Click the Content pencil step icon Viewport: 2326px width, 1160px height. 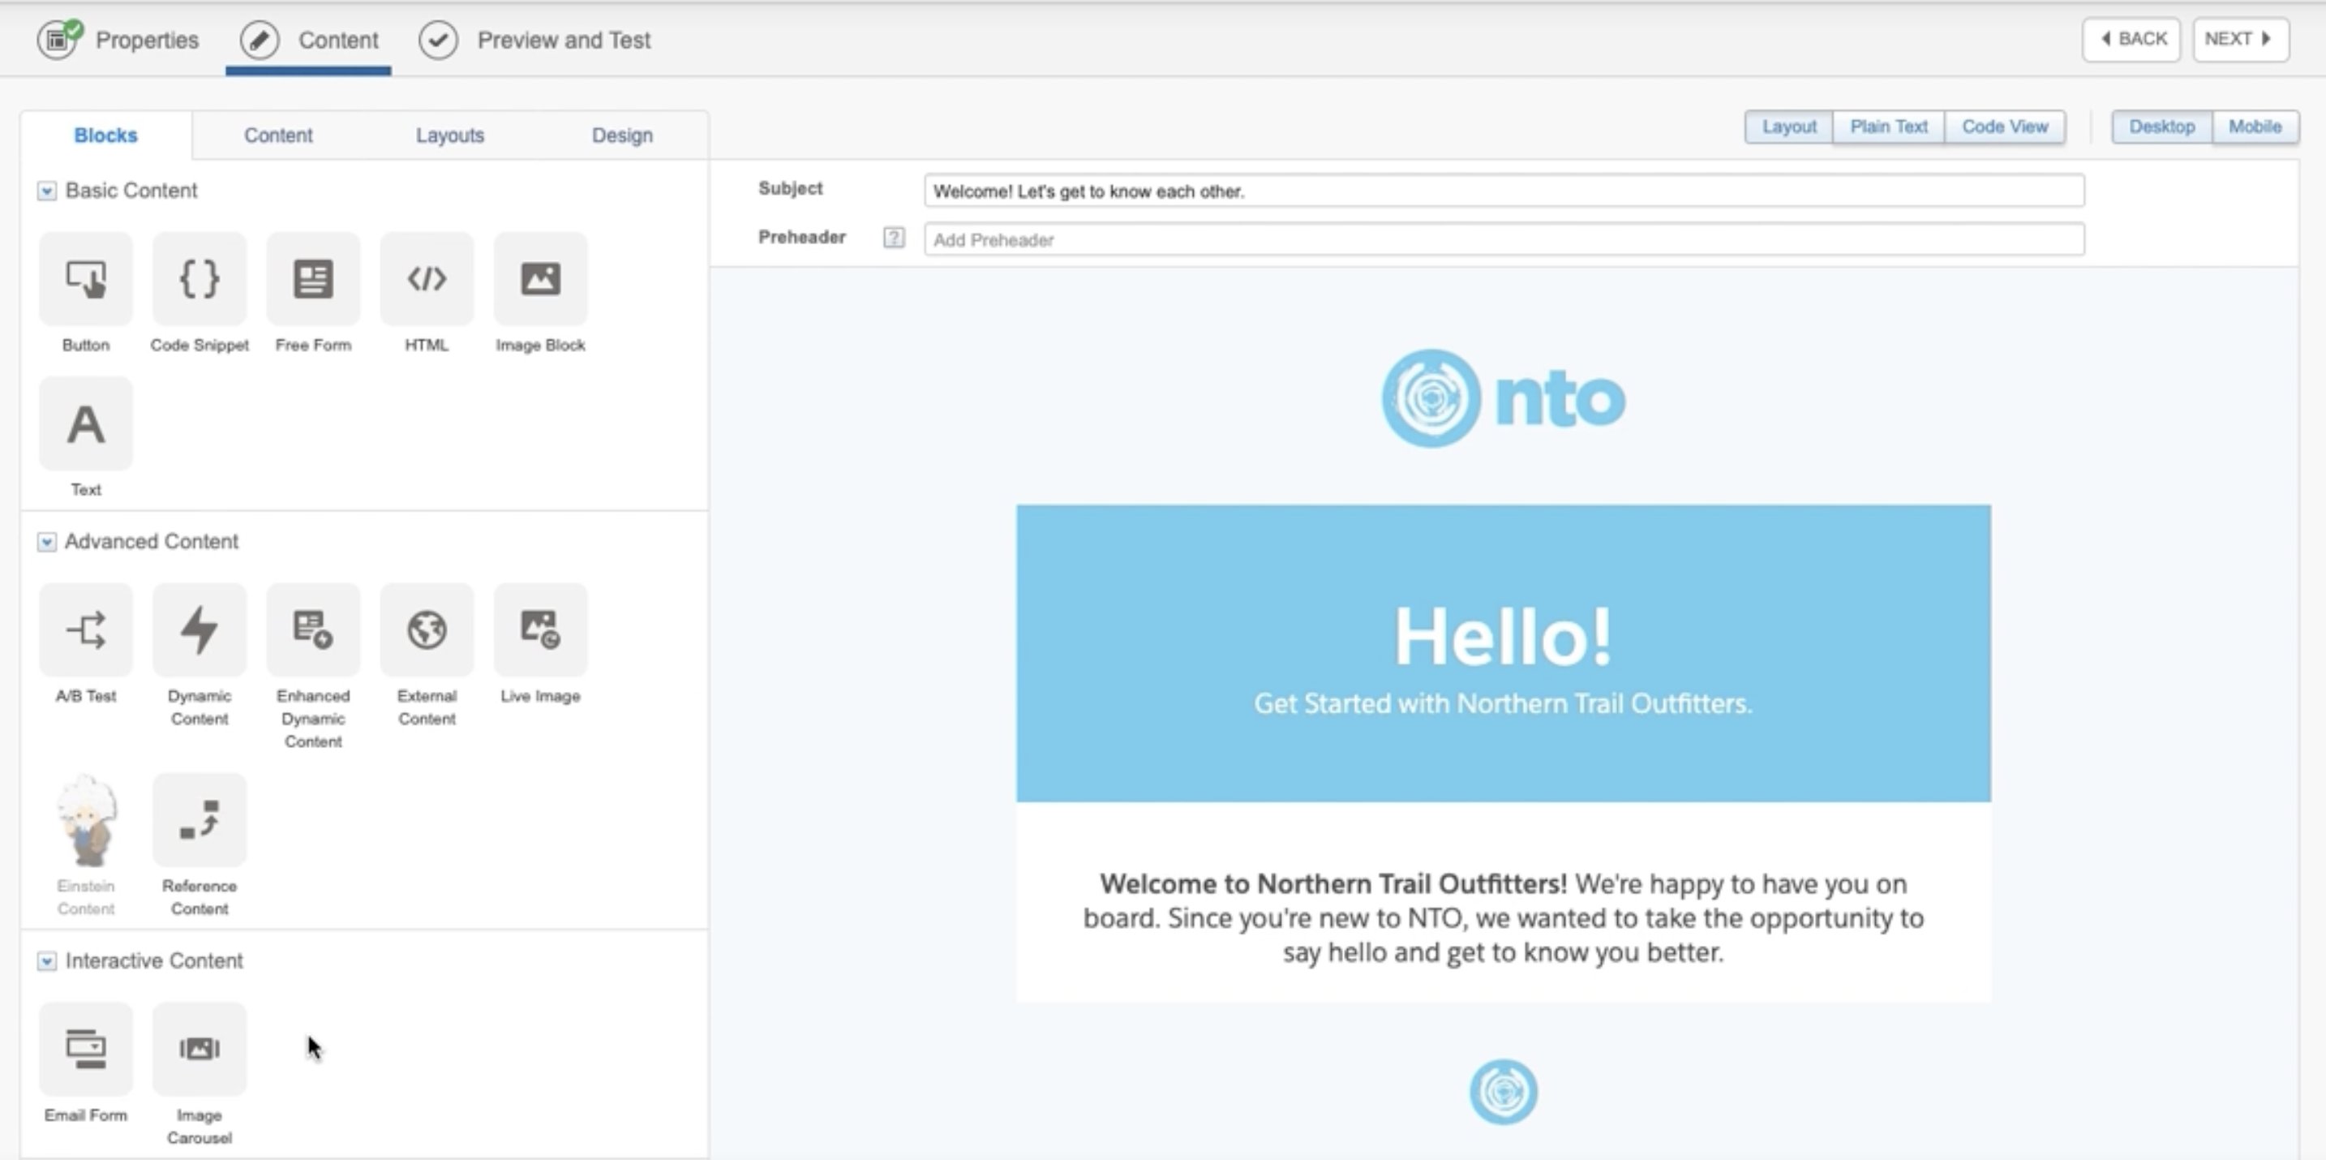[260, 40]
